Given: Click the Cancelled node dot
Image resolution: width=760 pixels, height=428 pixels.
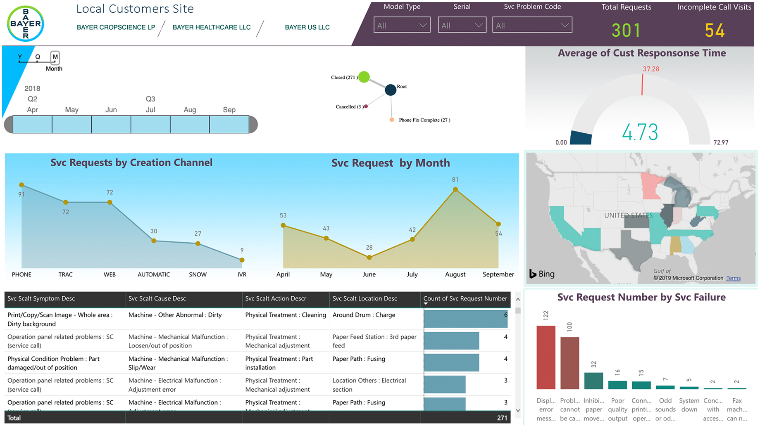Looking at the screenshot, I should point(366,106).
